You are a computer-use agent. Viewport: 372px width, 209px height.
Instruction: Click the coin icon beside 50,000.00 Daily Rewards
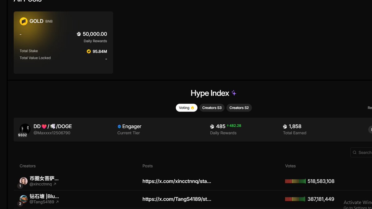point(78,34)
